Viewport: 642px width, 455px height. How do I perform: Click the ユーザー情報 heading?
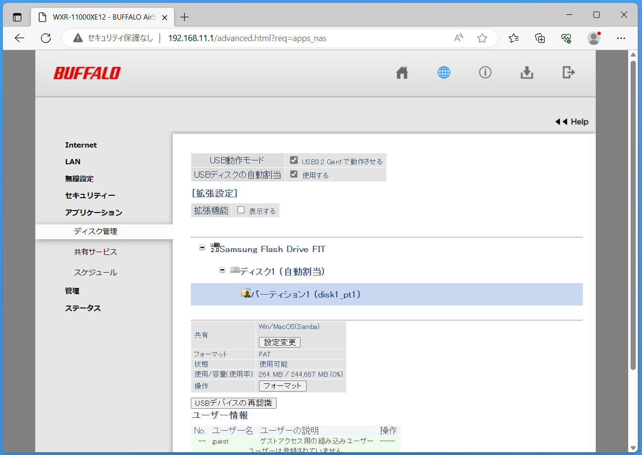click(220, 415)
